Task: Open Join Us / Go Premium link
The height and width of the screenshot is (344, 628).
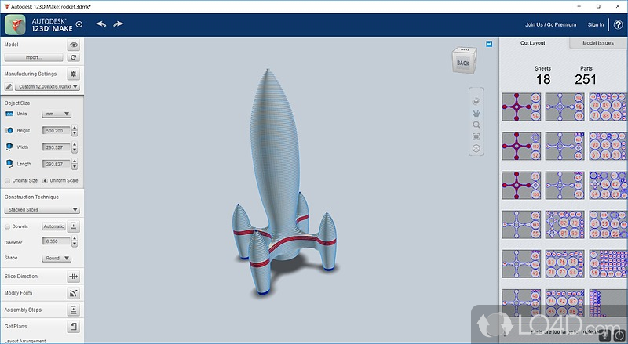Action: [551, 25]
